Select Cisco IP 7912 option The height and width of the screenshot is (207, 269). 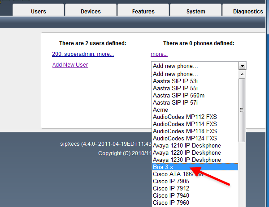(x=195, y=189)
